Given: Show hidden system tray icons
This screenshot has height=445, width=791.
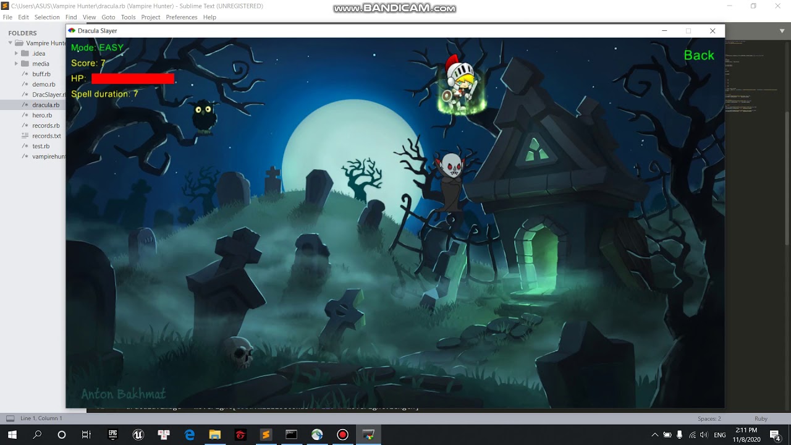Looking at the screenshot, I should 655,435.
